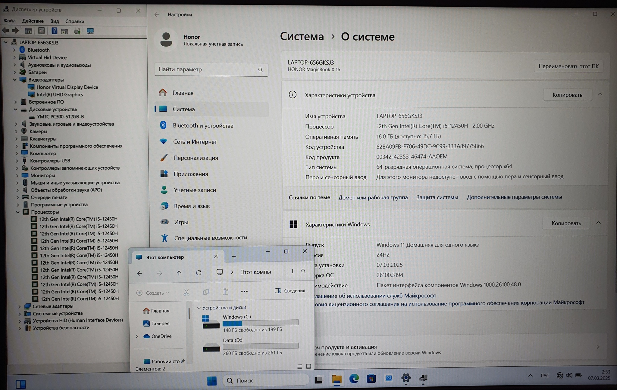Click the Переименовать этот ПК button
Screen dimensions: 617x390
[x=568, y=66]
